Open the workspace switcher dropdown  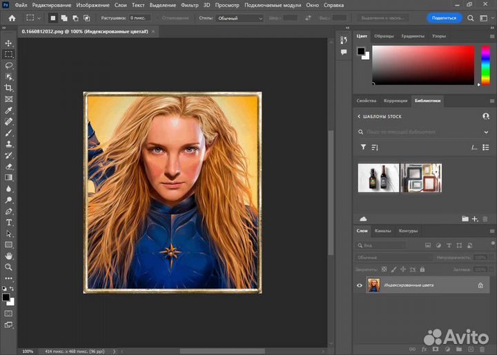point(484,18)
